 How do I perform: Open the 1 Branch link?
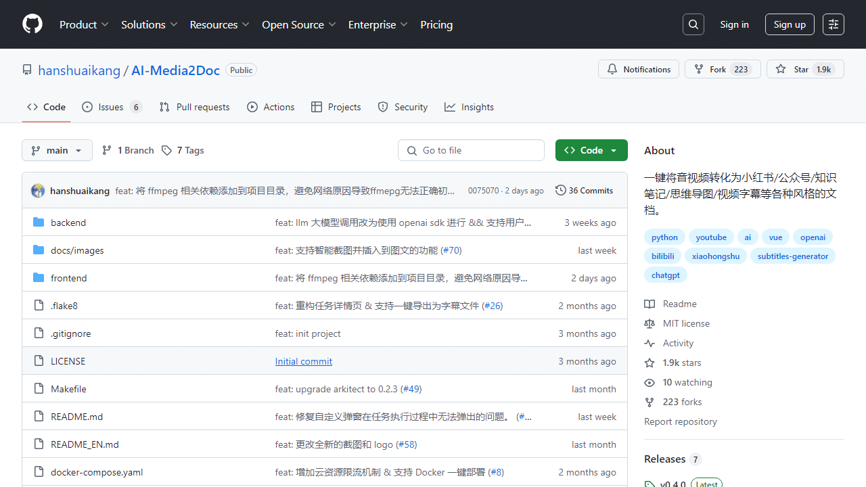(x=128, y=150)
